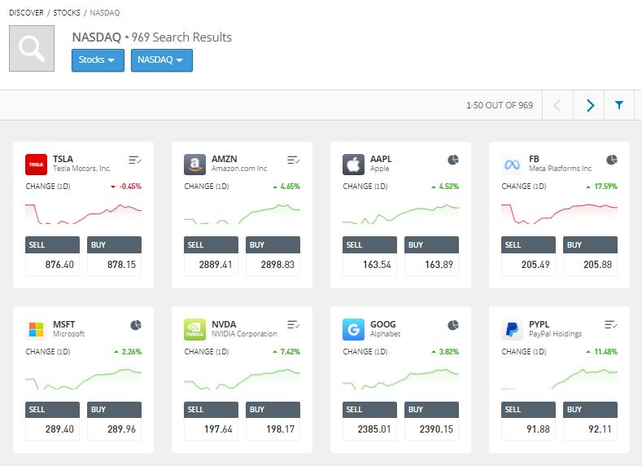Click the Tesla logo on TSLA card
Screen dimensions: 642x466
tap(36, 165)
